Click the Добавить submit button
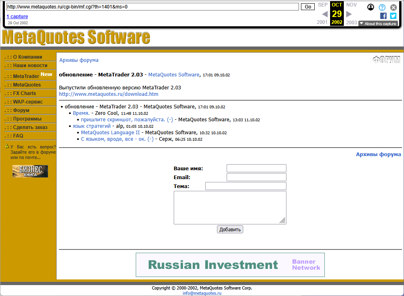404x296 pixels. point(230,229)
